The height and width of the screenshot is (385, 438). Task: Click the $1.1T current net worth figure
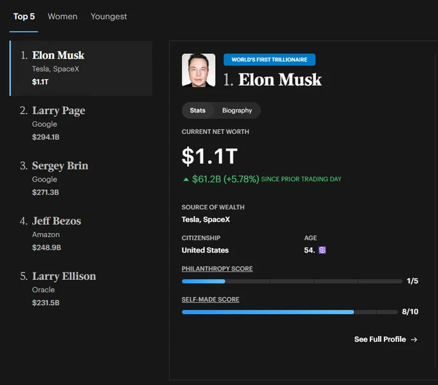209,156
